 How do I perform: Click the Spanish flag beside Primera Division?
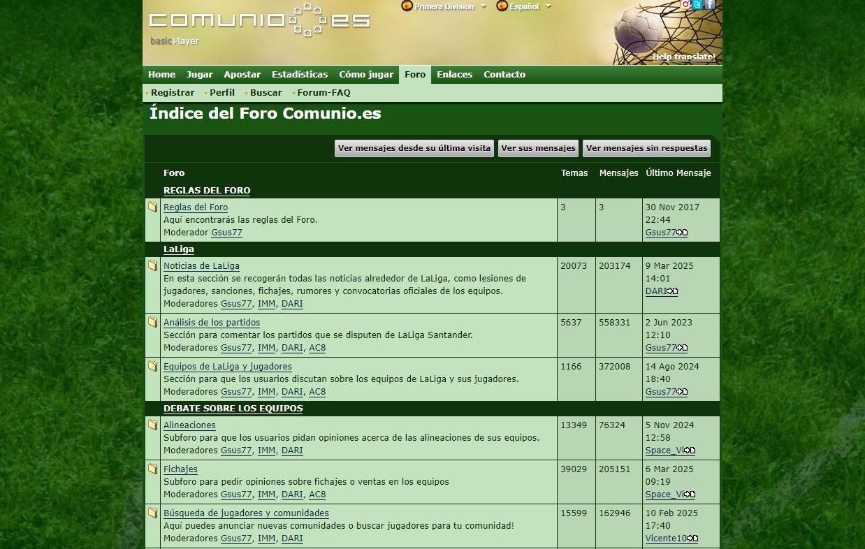pyautogui.click(x=407, y=6)
